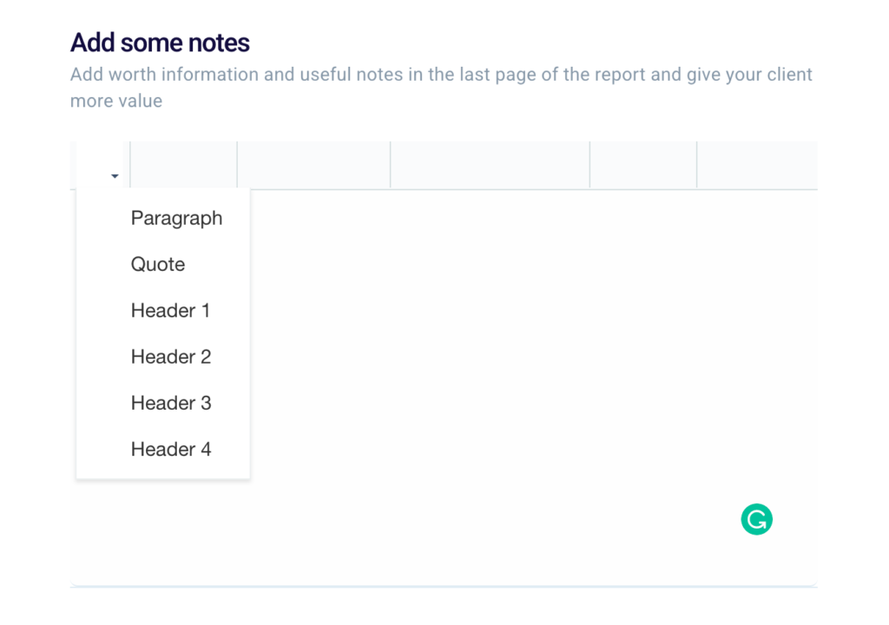This screenshot has height=625, width=889.
Task: Choose the largest heading, Header 1
Action: click(170, 310)
